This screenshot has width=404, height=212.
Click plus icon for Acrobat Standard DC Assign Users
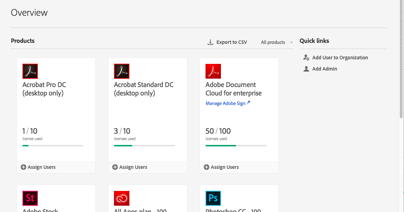tap(115, 167)
